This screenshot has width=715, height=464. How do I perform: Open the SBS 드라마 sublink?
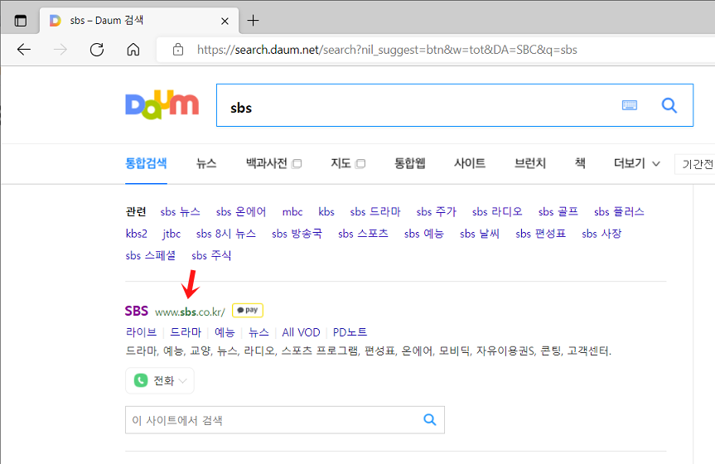point(186,332)
